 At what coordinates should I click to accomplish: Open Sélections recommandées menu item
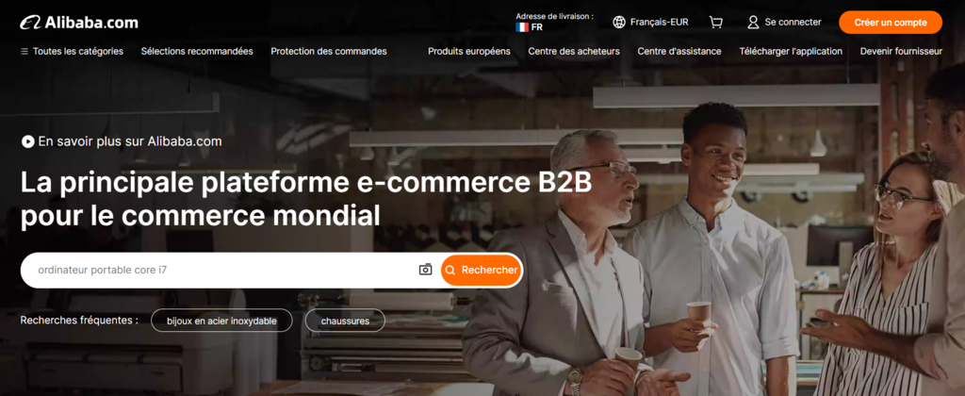(x=197, y=52)
